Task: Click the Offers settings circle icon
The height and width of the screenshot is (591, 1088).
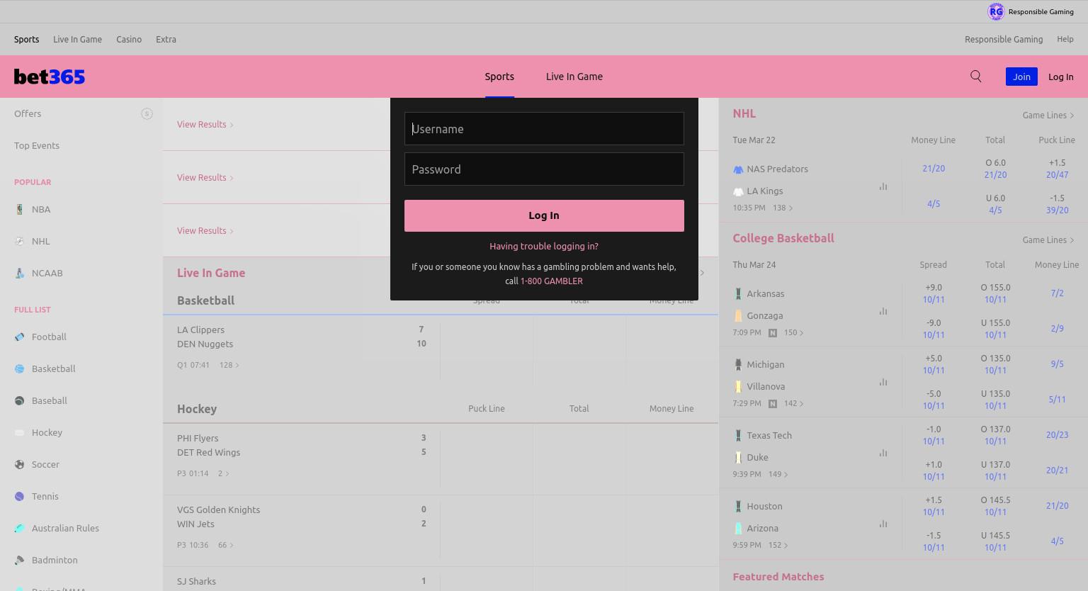Action: click(x=147, y=113)
